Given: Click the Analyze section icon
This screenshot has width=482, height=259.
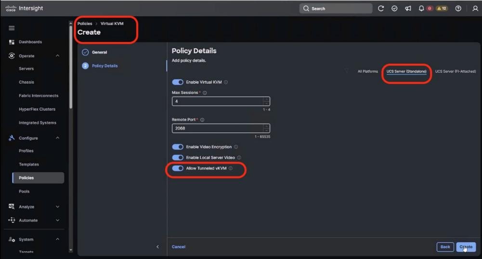Looking at the screenshot, I should click(x=12, y=207).
